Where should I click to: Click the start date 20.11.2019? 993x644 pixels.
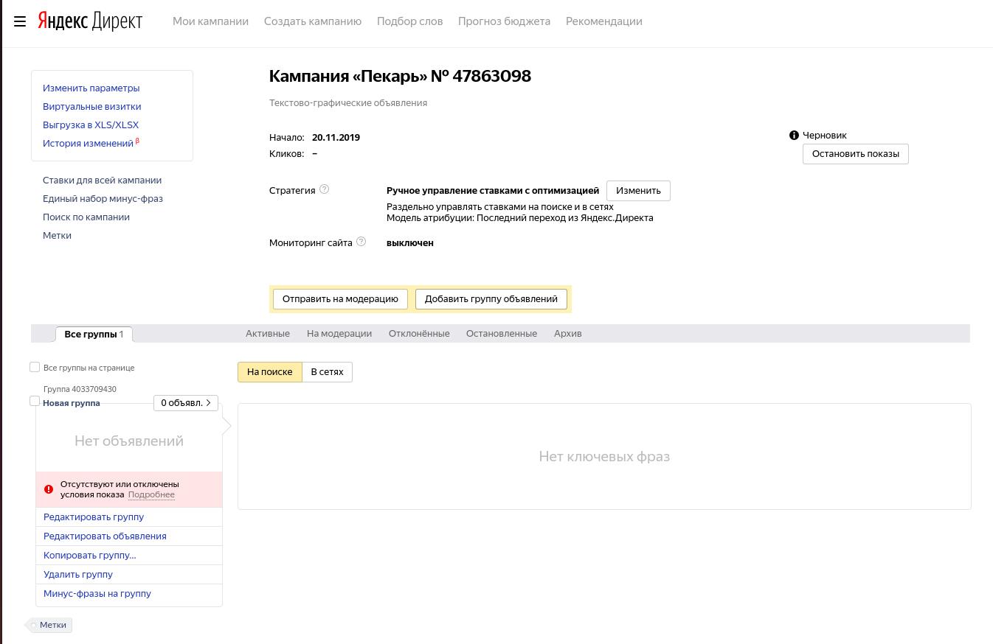[336, 138]
